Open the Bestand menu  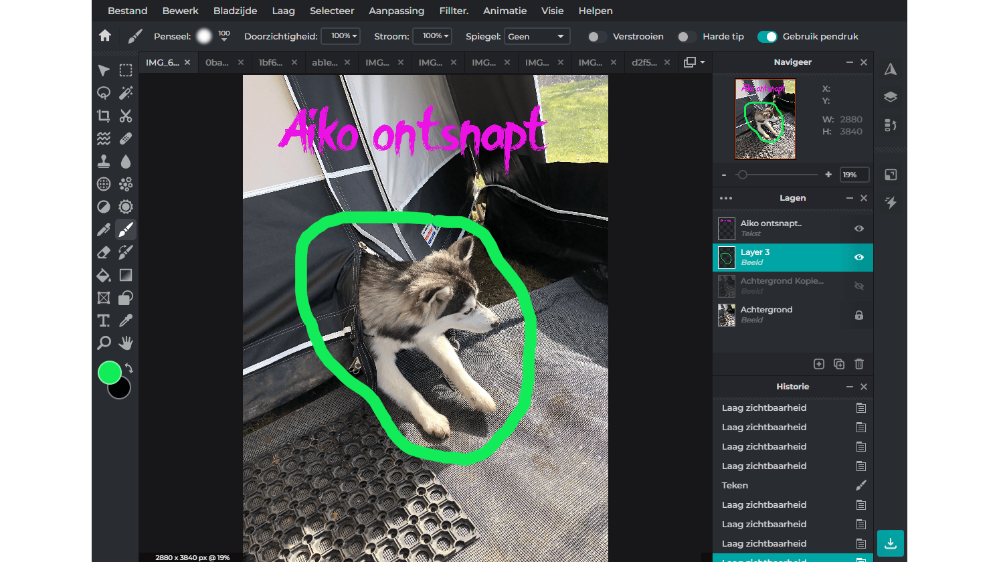tap(128, 11)
